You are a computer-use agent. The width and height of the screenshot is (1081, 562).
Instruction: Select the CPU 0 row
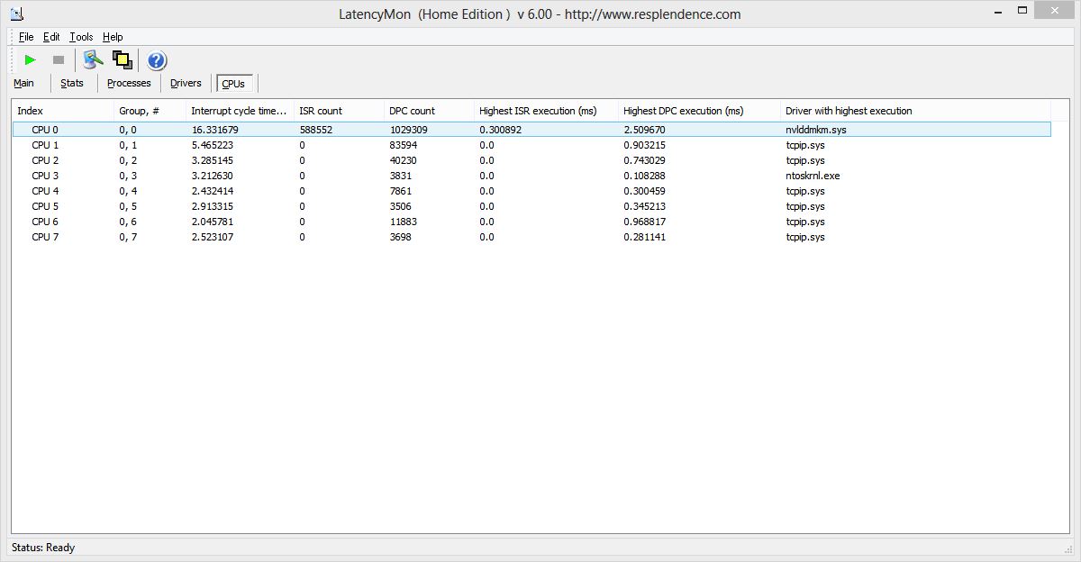point(531,130)
